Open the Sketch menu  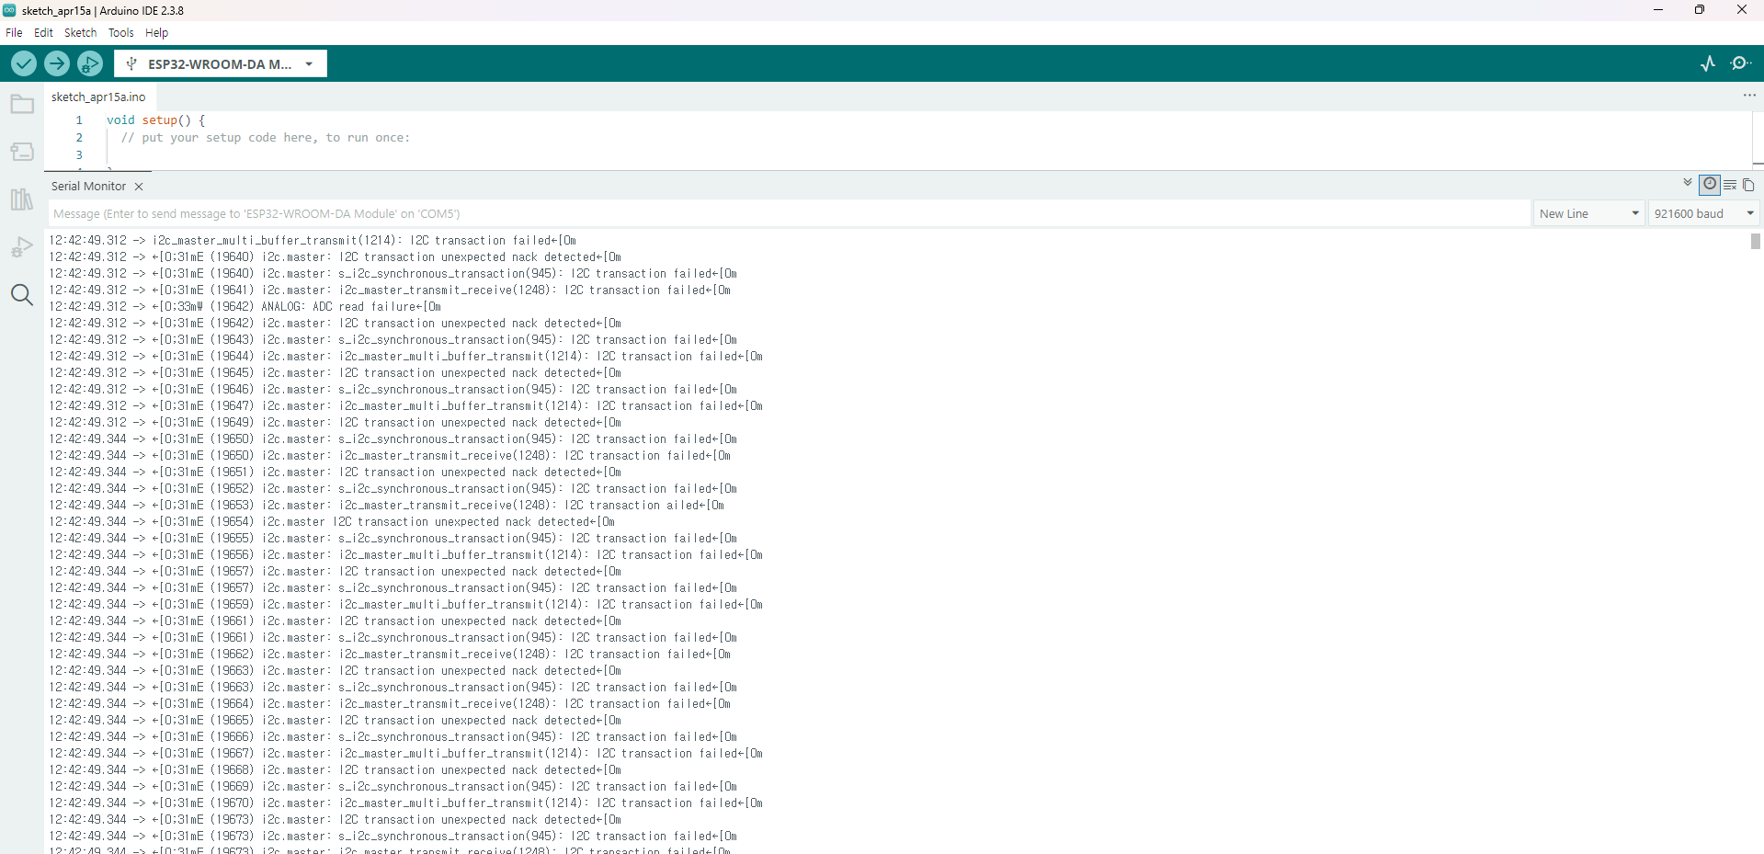pyautogui.click(x=80, y=32)
